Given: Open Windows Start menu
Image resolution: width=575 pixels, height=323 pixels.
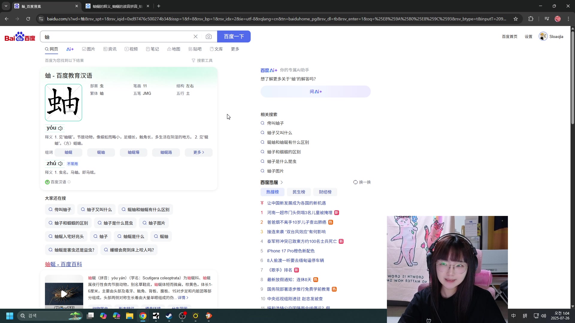Looking at the screenshot, I should pos(10,316).
